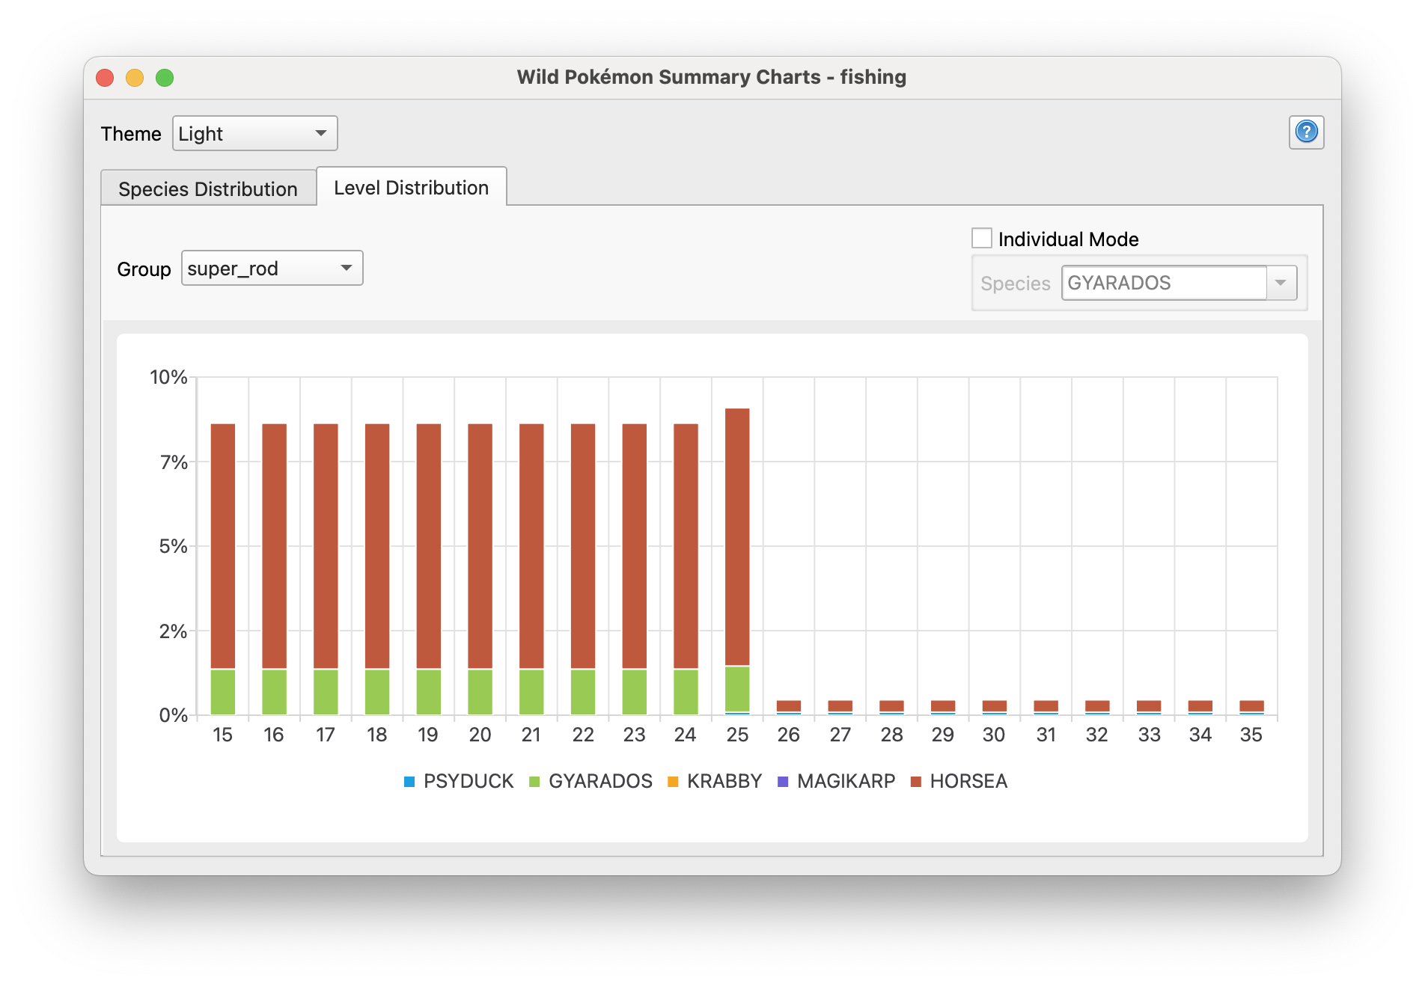Screen dimensions: 1425x986
Task: Click the GYARADOS legend label
Action: click(600, 781)
